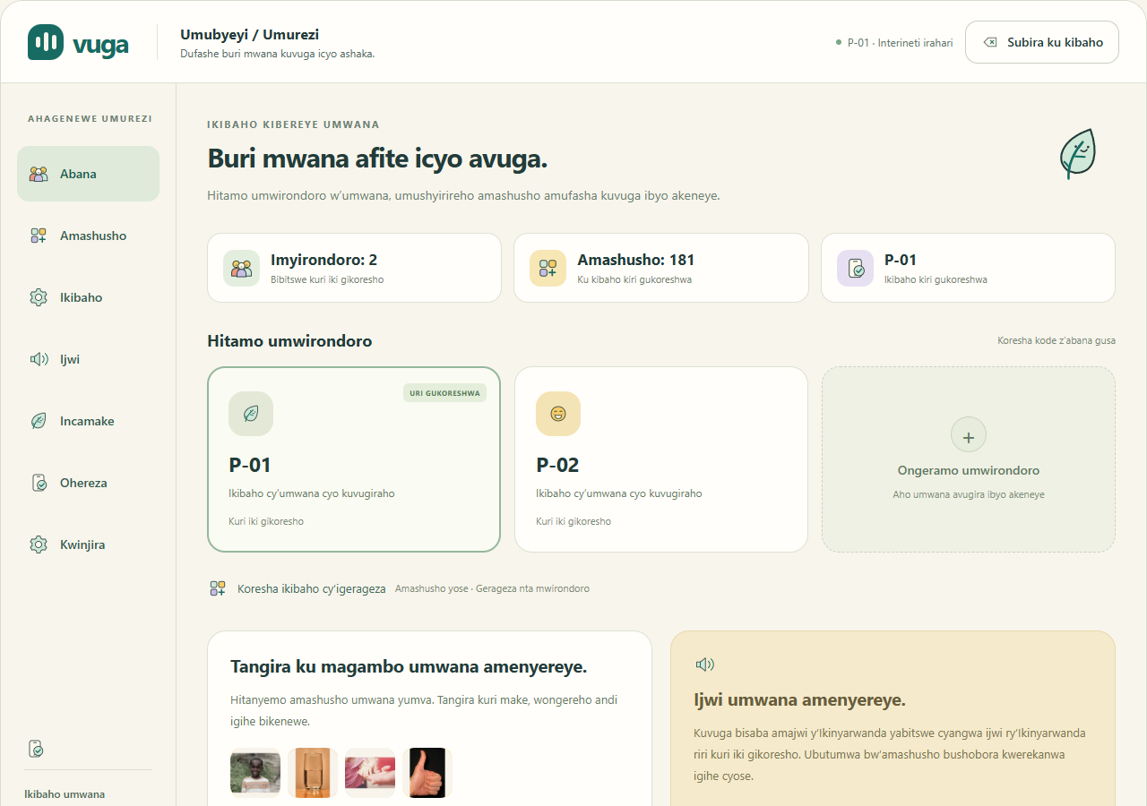Click the Ohereza device icon

(39, 483)
